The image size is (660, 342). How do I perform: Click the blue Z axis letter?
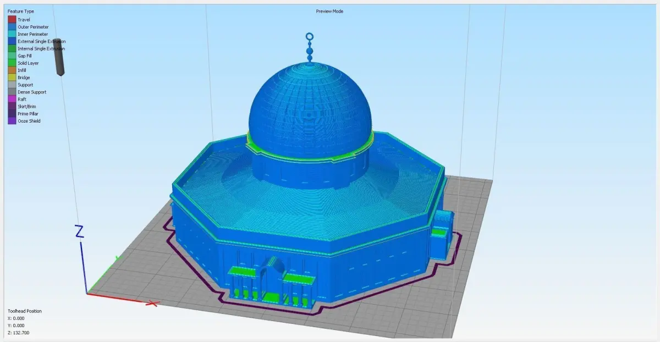pyautogui.click(x=79, y=231)
